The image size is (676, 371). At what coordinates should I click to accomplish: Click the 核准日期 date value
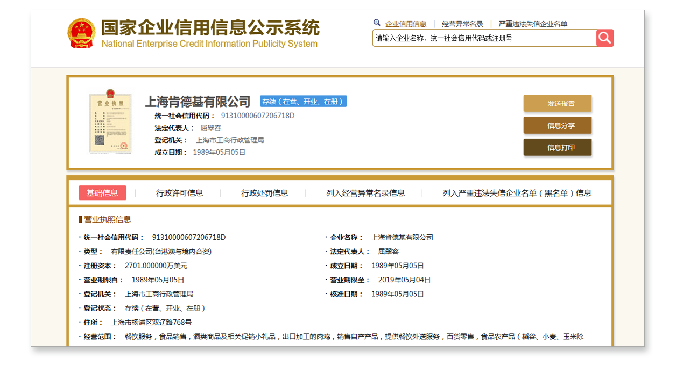click(398, 294)
